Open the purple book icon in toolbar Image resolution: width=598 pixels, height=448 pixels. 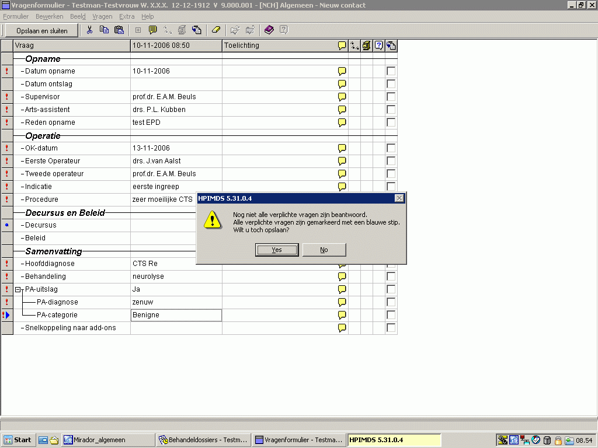pyautogui.click(x=269, y=30)
